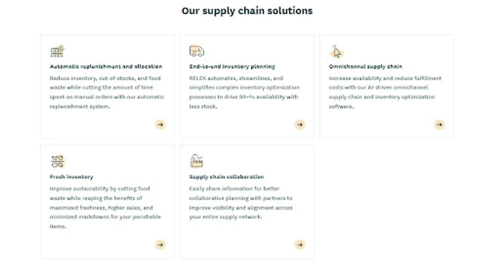Click the "Easily share information" description text
The image size is (500, 268).
[241, 202]
